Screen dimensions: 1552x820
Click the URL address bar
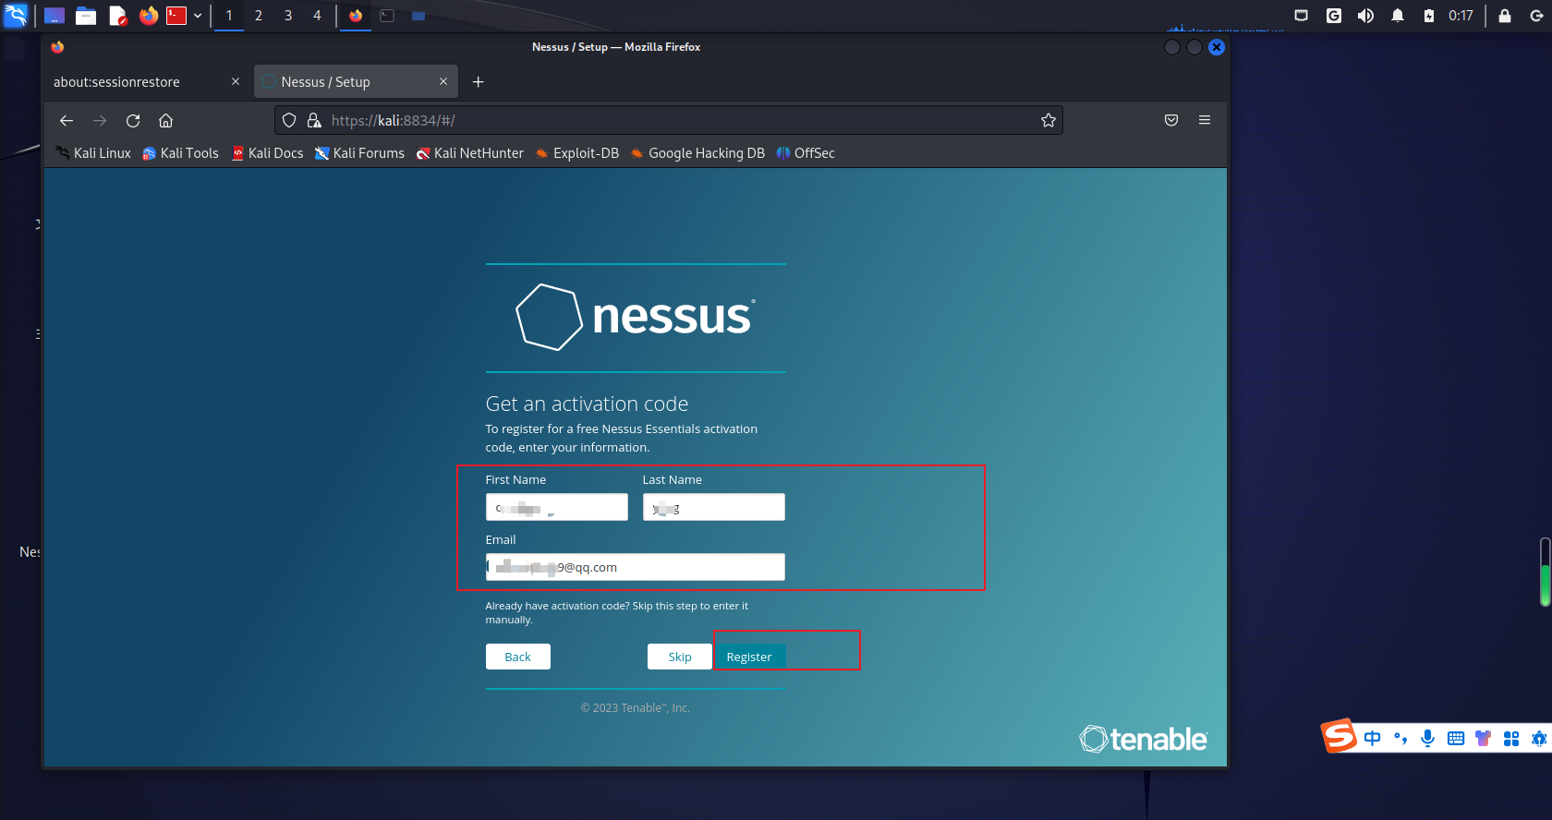(x=669, y=120)
